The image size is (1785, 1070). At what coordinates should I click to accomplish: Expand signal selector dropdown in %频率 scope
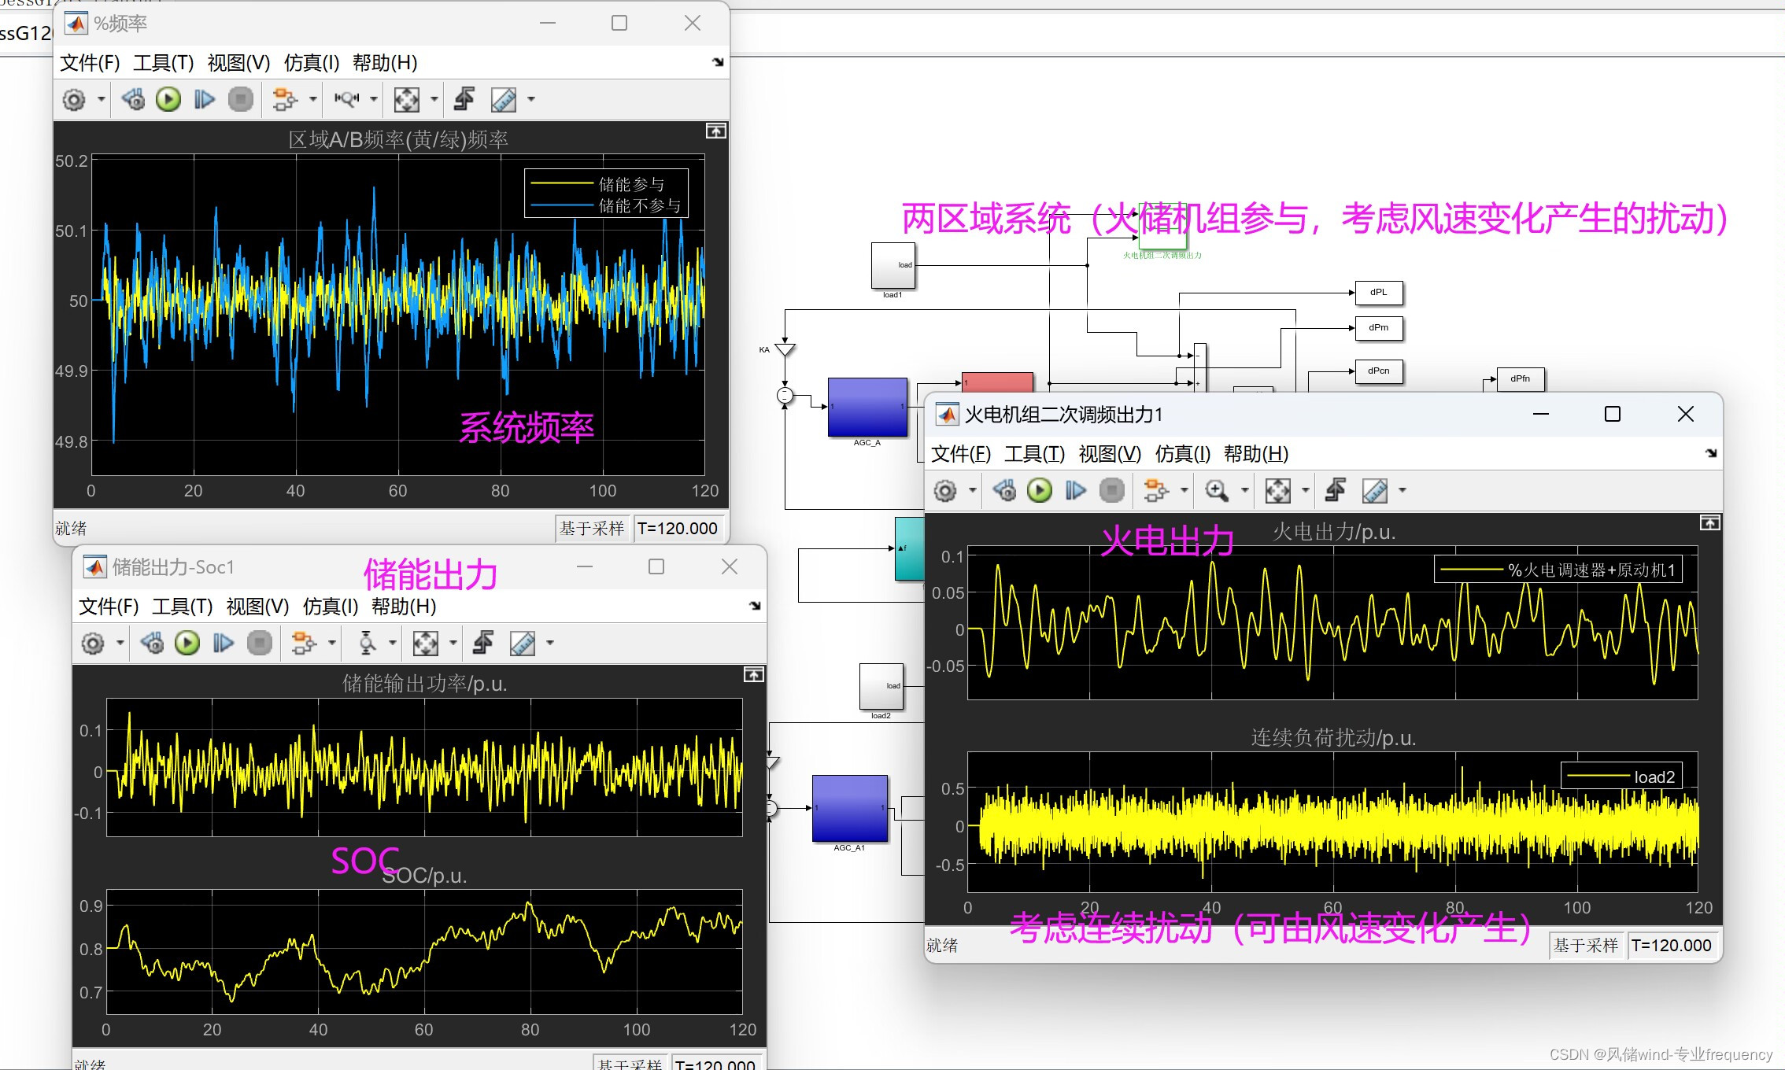tap(313, 100)
